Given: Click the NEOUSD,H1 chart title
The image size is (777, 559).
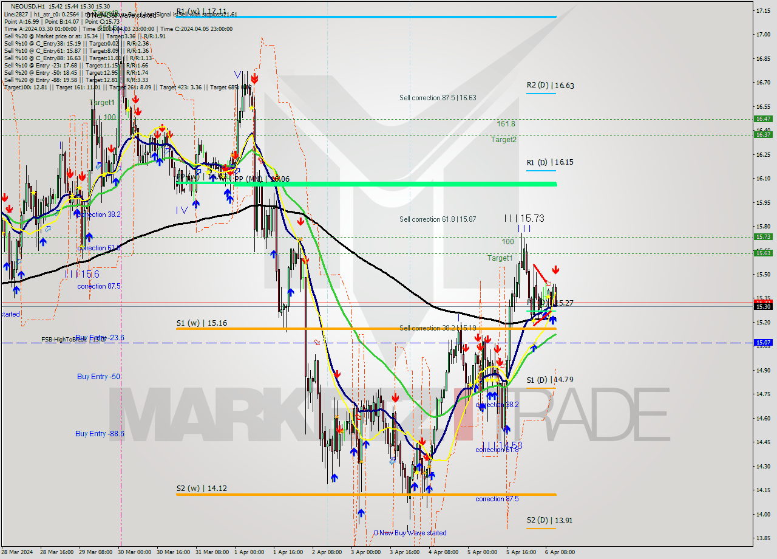Looking at the screenshot, I should [28, 6].
